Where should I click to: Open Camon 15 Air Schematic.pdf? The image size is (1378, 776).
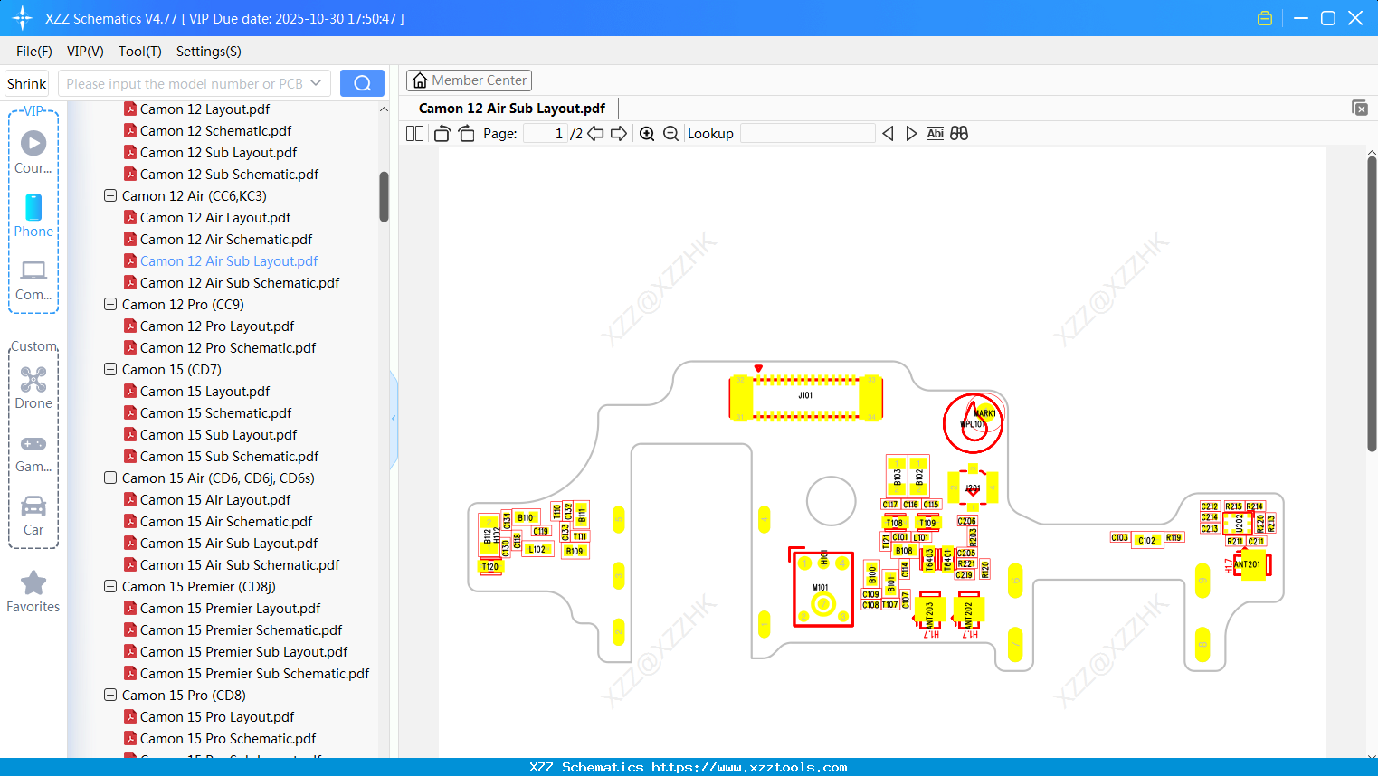[x=226, y=521]
